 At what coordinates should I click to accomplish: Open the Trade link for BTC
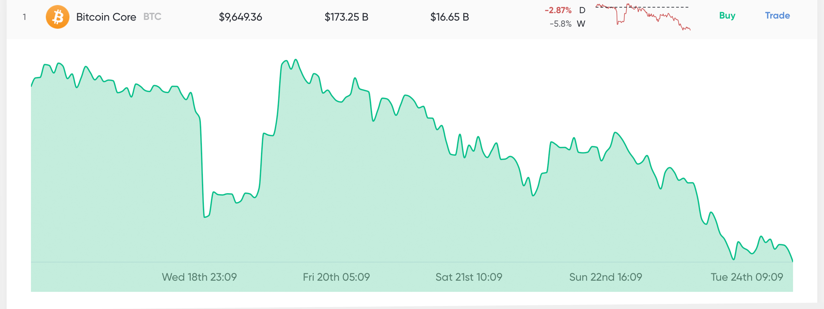tap(777, 16)
